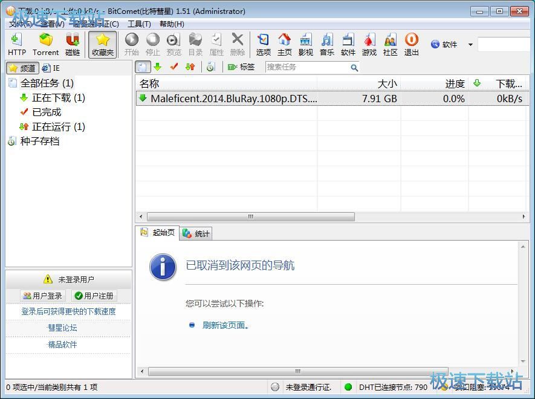Click the 7.91 GB size cell

pos(380,99)
